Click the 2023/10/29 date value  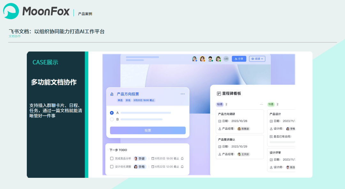239,147
